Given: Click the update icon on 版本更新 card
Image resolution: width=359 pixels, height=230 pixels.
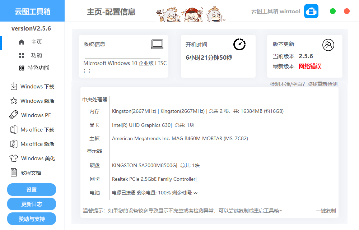Looking at the screenshot, I should point(328,45).
